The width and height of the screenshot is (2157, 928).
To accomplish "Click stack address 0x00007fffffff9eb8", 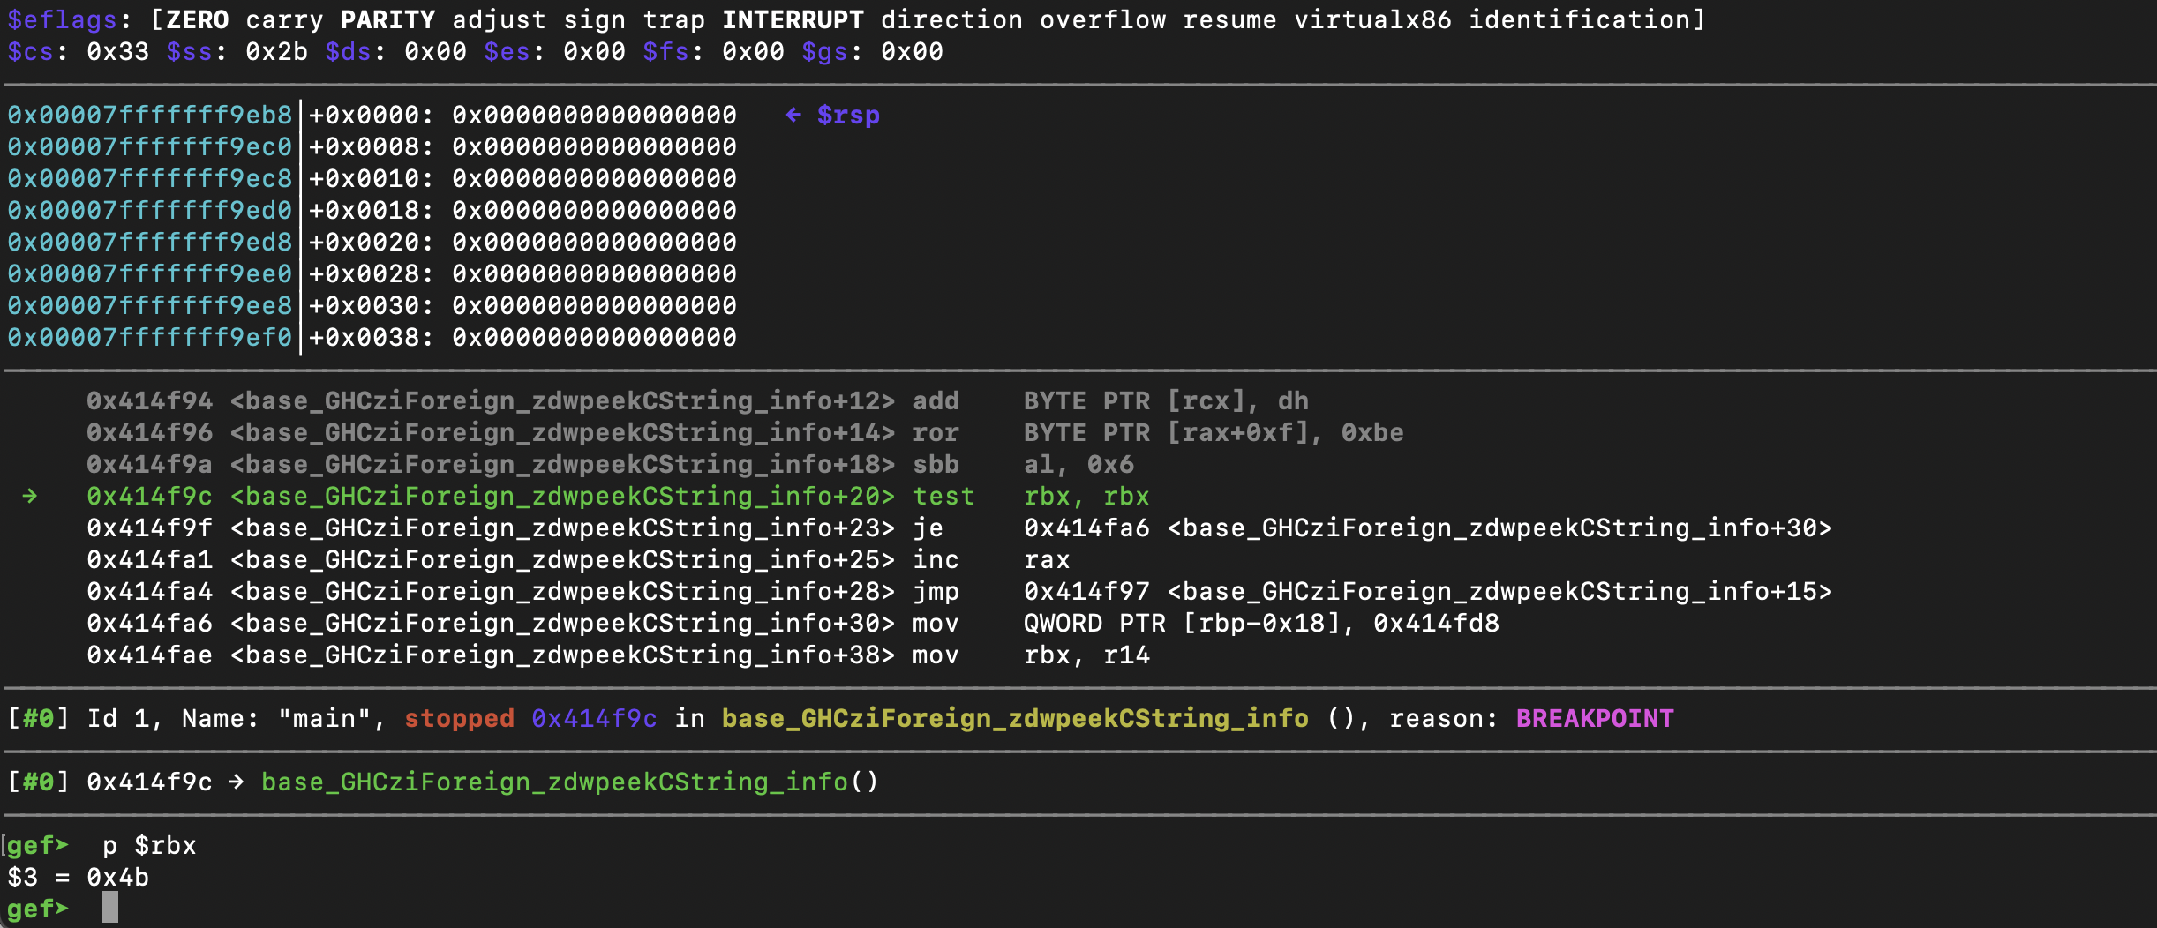I will pyautogui.click(x=149, y=116).
